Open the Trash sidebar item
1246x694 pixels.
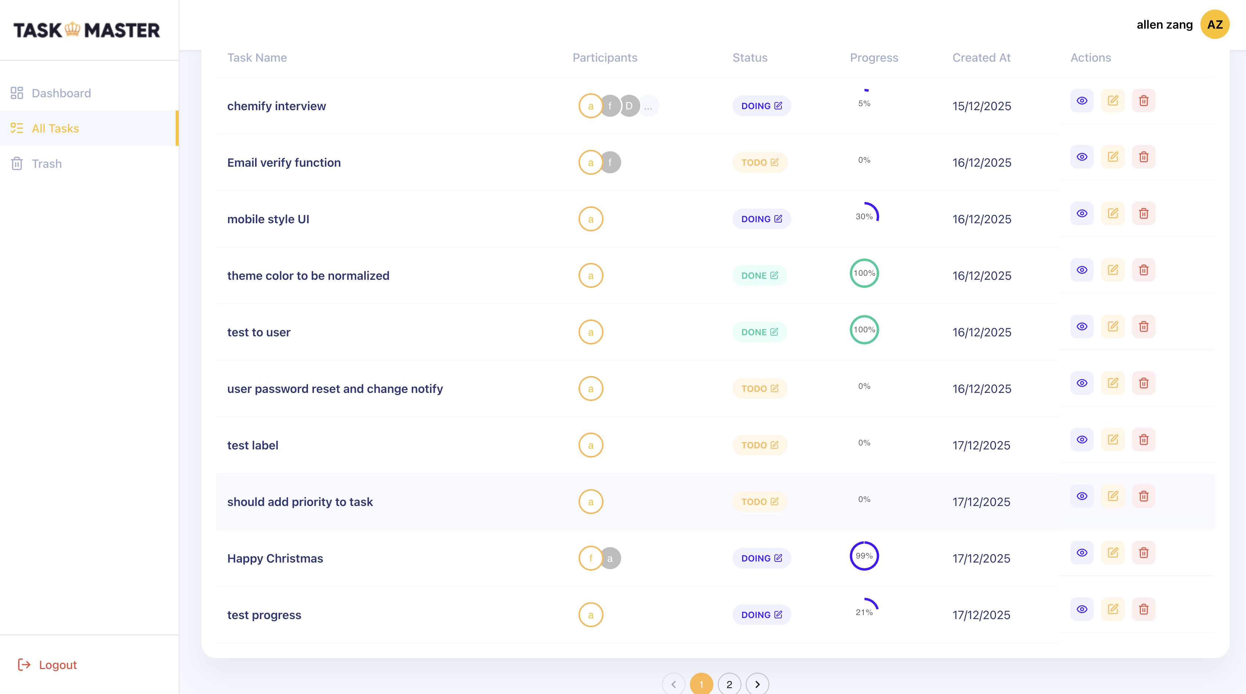point(46,163)
